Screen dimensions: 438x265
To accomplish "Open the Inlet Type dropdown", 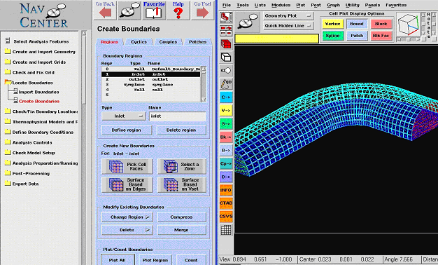I will 123,116.
